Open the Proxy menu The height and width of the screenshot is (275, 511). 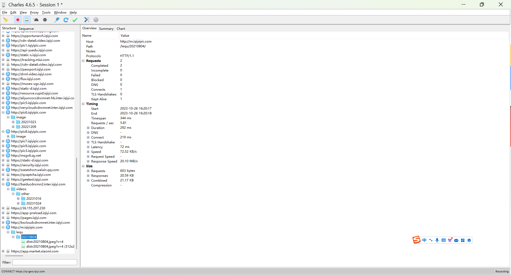34,12
